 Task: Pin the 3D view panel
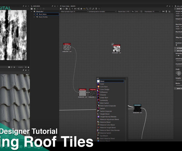point(23,70)
